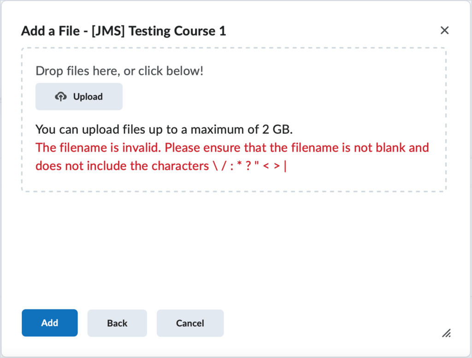Screen dimensions: 472x358
Task: Go back with the Back button
Action: [x=117, y=323]
